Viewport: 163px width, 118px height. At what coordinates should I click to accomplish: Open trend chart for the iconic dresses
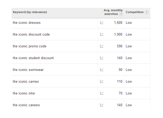click(x=102, y=23)
